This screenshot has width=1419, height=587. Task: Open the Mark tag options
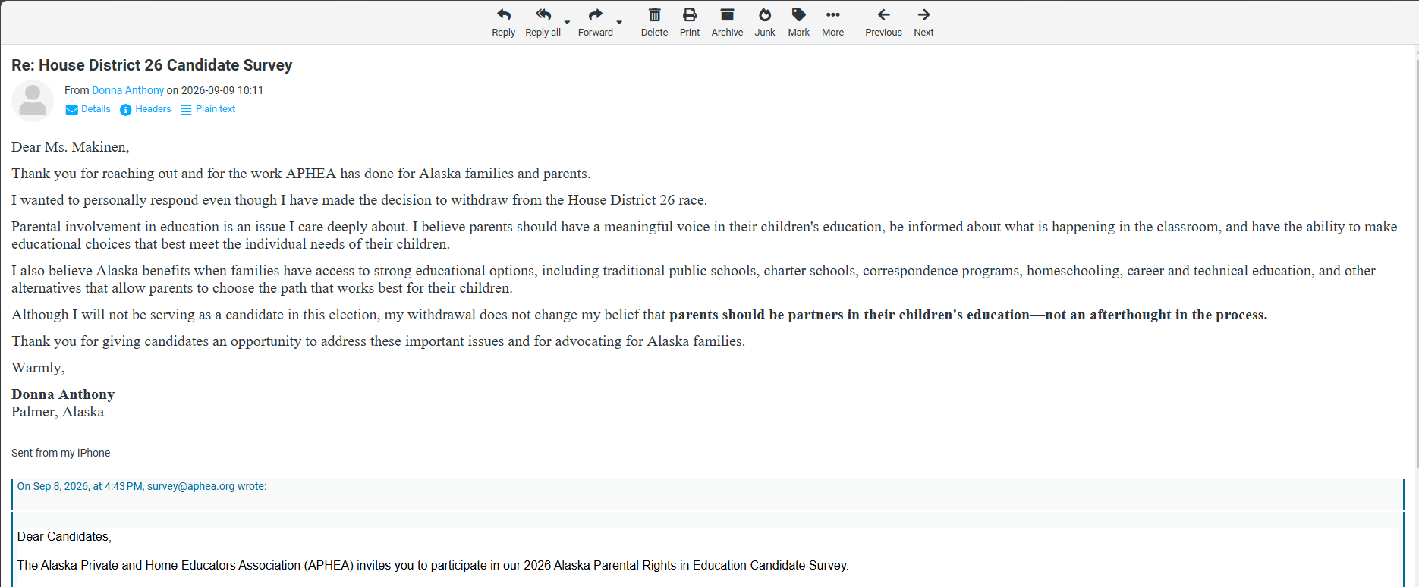tap(798, 23)
